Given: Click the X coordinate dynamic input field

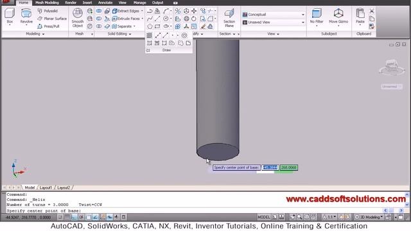Looking at the screenshot, I should (270, 167).
